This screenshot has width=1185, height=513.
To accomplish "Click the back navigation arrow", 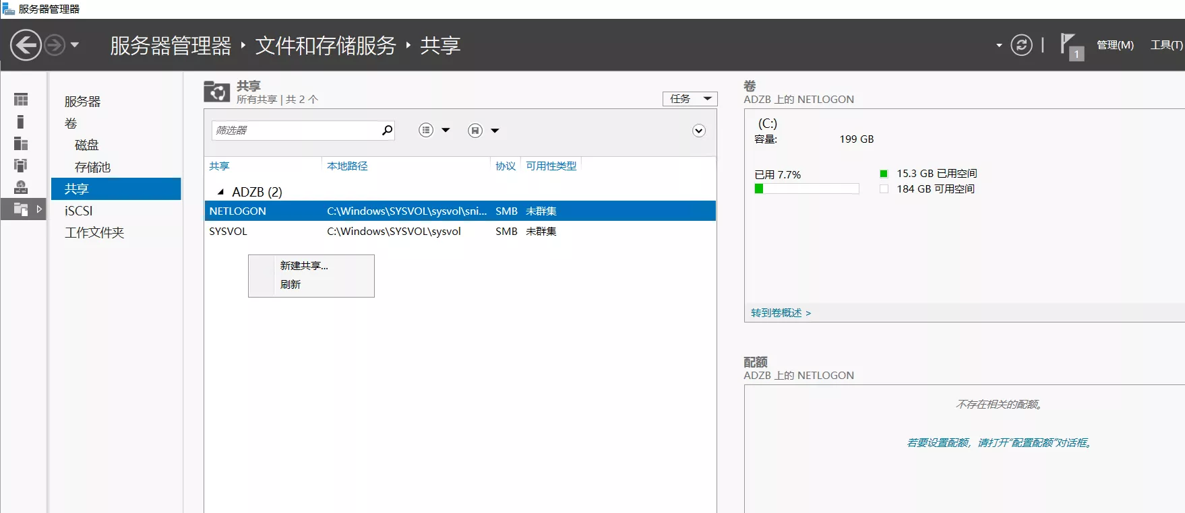I will 26,46.
